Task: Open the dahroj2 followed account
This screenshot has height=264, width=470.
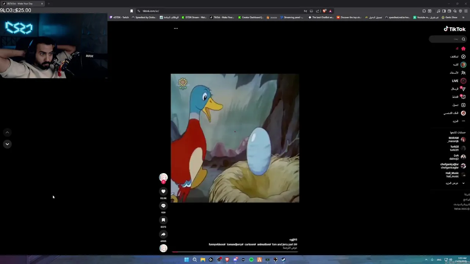Action: pyautogui.click(x=458, y=157)
